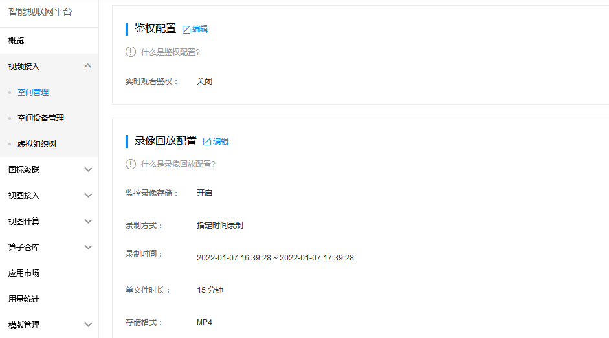Screen dimensions: 609x338
Task: Click the 智能视联网平台 title
Action: tap(40, 12)
